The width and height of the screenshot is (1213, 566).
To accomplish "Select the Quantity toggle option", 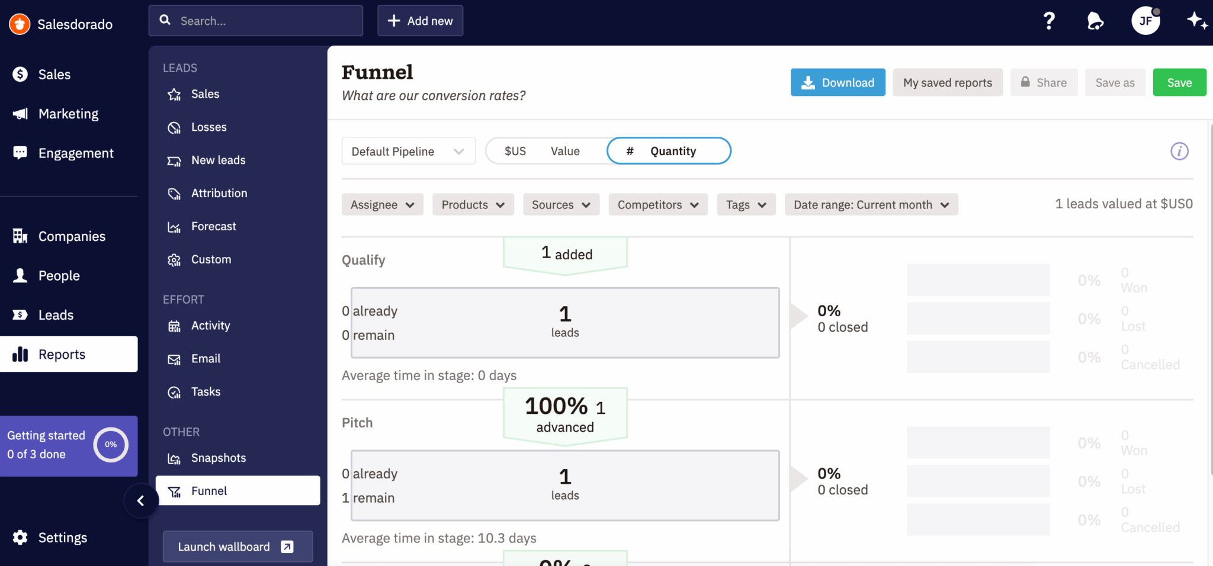I will (x=669, y=151).
